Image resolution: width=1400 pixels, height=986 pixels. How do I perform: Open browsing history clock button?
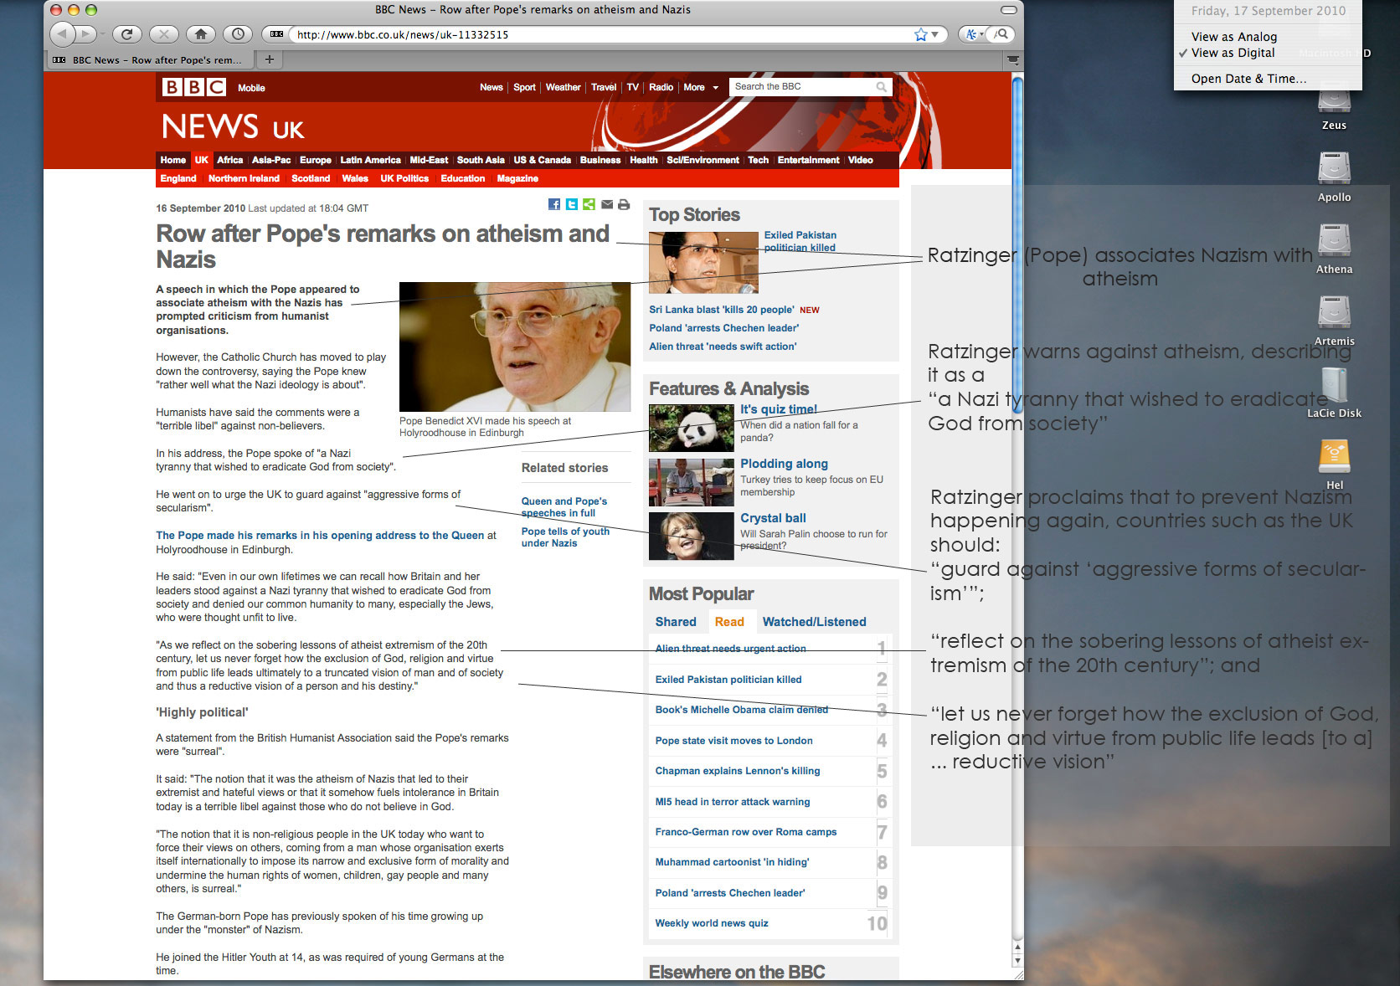pyautogui.click(x=238, y=34)
